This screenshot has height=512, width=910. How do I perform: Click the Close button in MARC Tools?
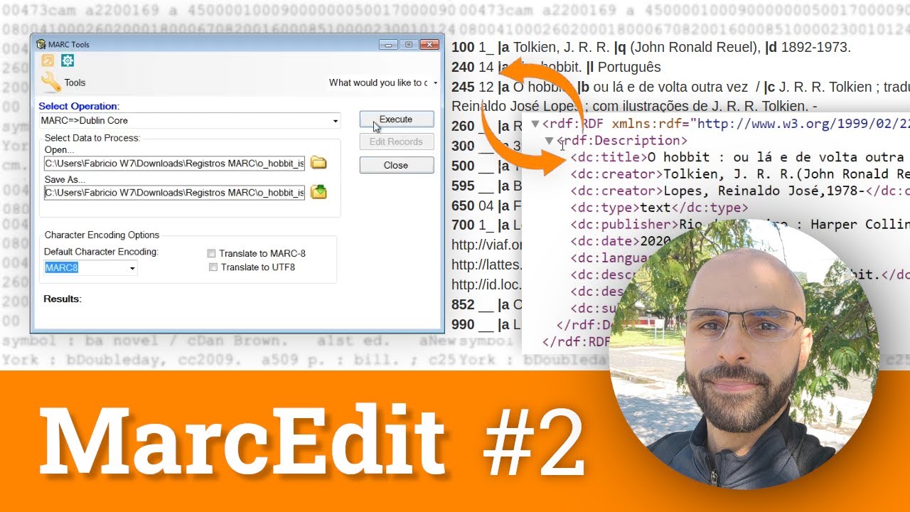396,165
